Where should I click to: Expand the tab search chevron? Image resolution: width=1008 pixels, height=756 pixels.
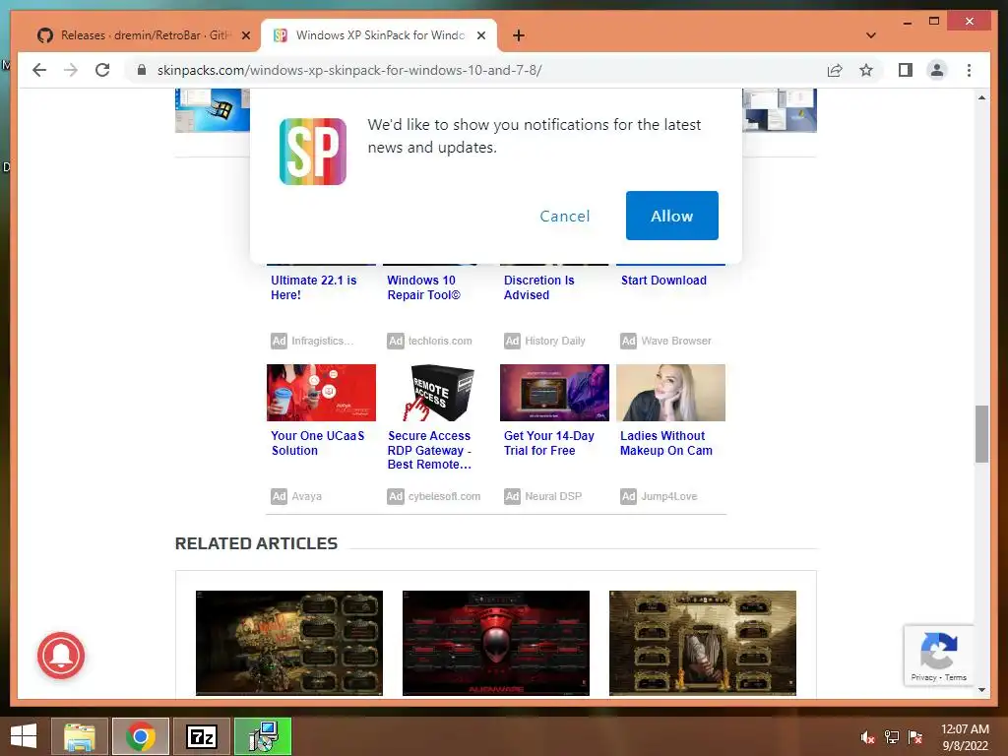click(x=871, y=35)
